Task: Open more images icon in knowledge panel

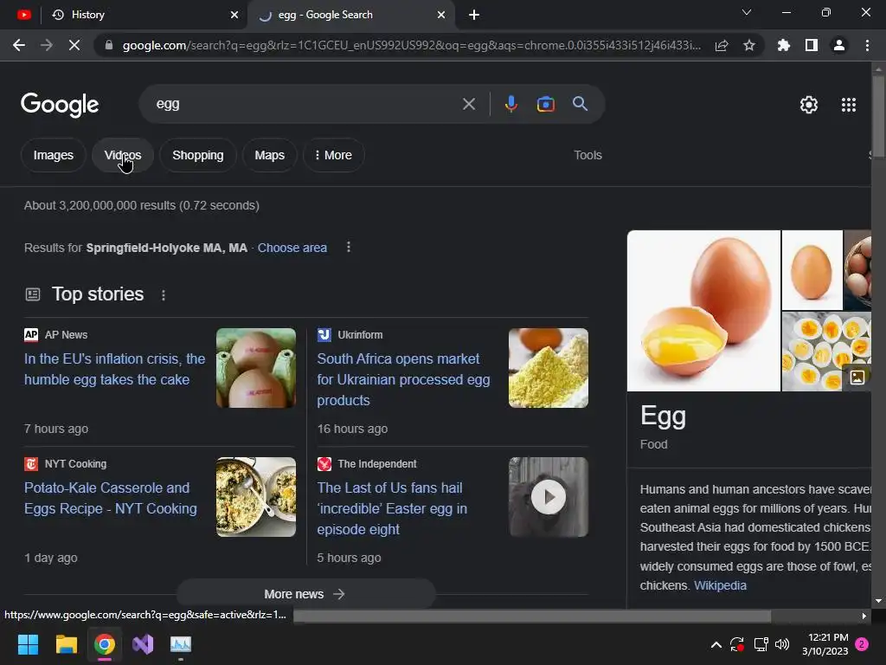Action: [857, 378]
